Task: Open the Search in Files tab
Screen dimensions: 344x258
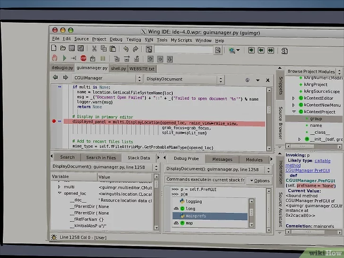Action: [x=101, y=157]
